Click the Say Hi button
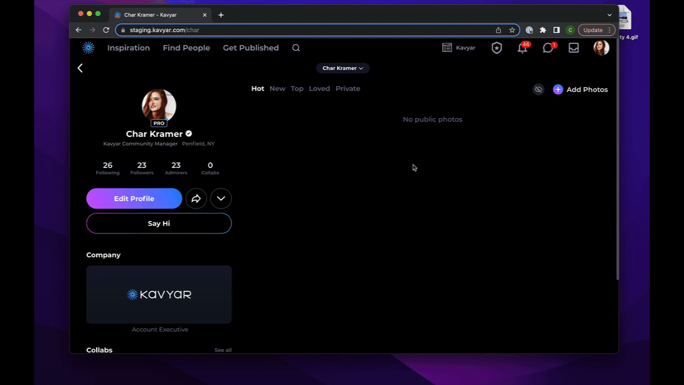The image size is (684, 385). pos(159,224)
